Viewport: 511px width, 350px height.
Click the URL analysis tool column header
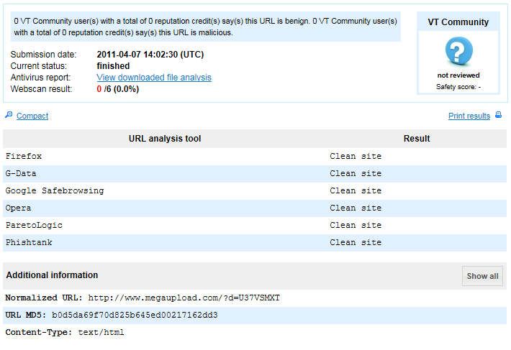pyautogui.click(x=165, y=139)
